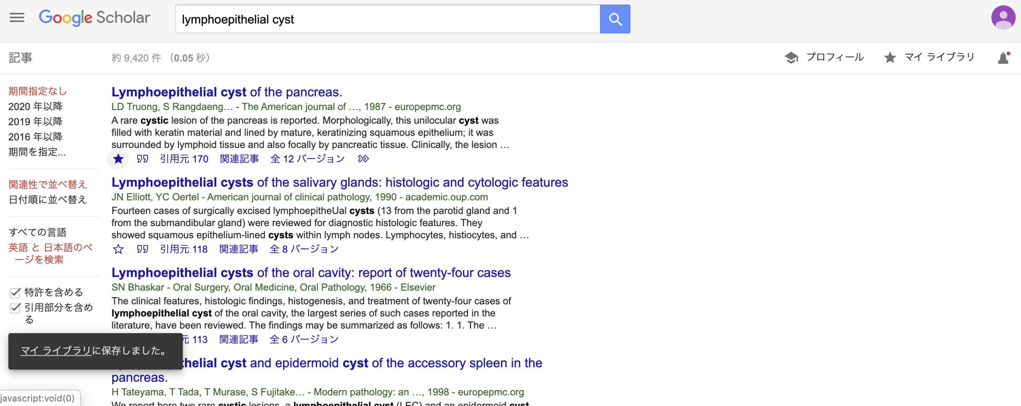The height and width of the screenshot is (406, 1021).
Task: Expand more options arrows for first result
Action: point(363,159)
